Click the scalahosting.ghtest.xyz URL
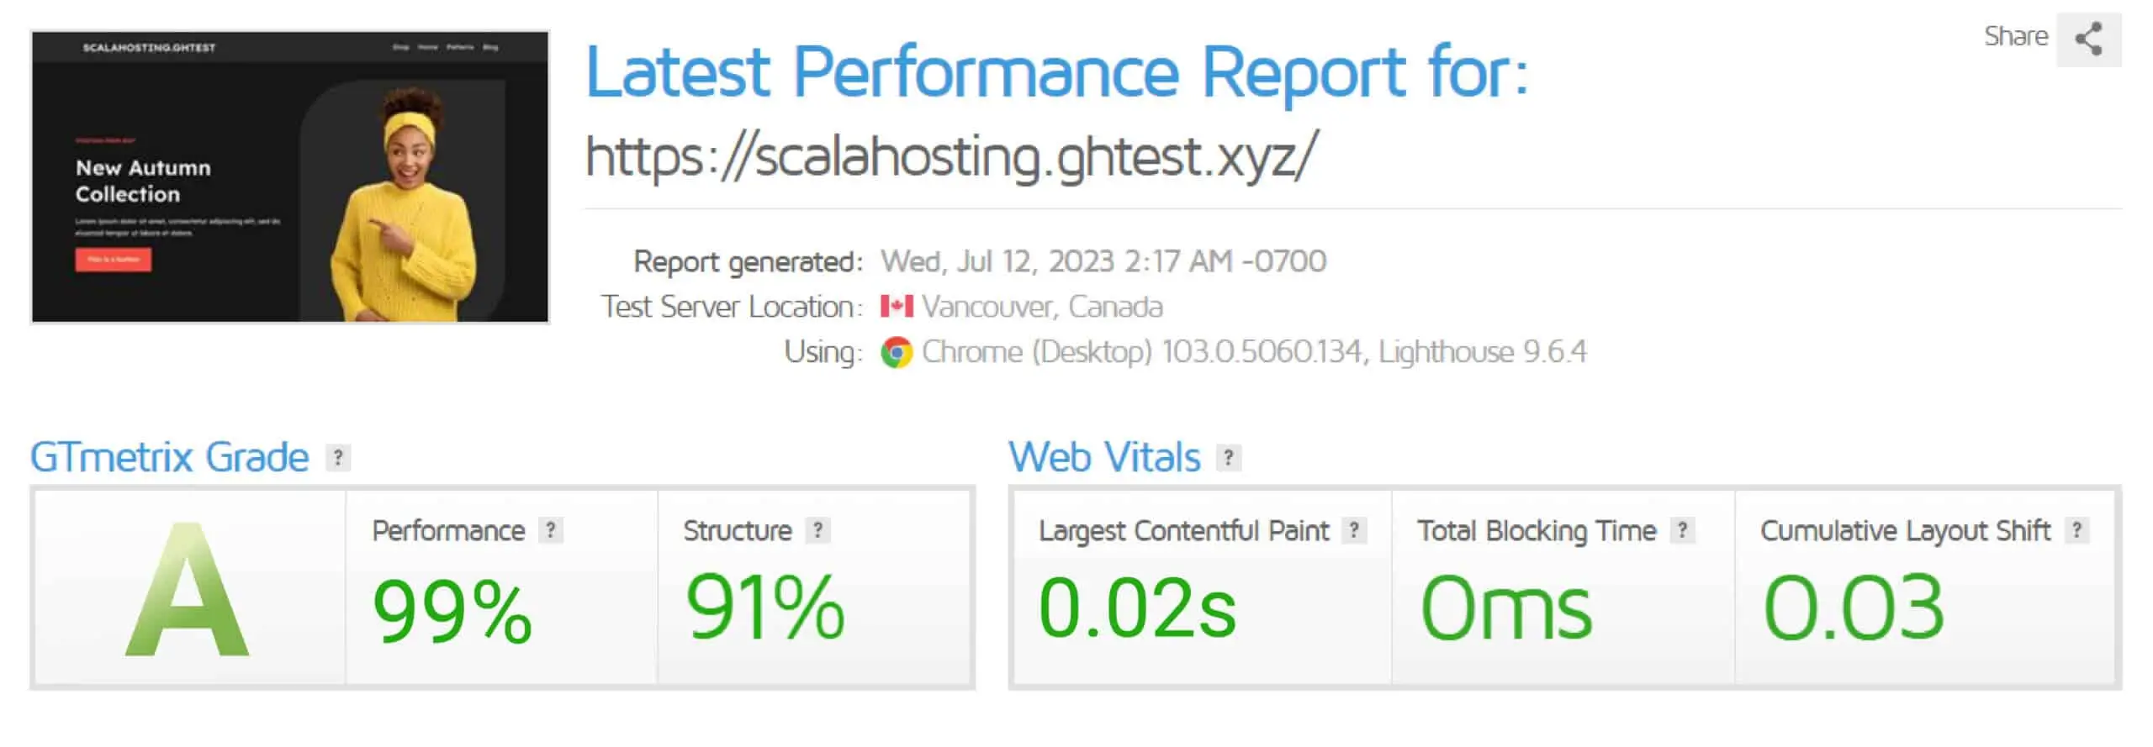The height and width of the screenshot is (747, 2153). click(950, 157)
